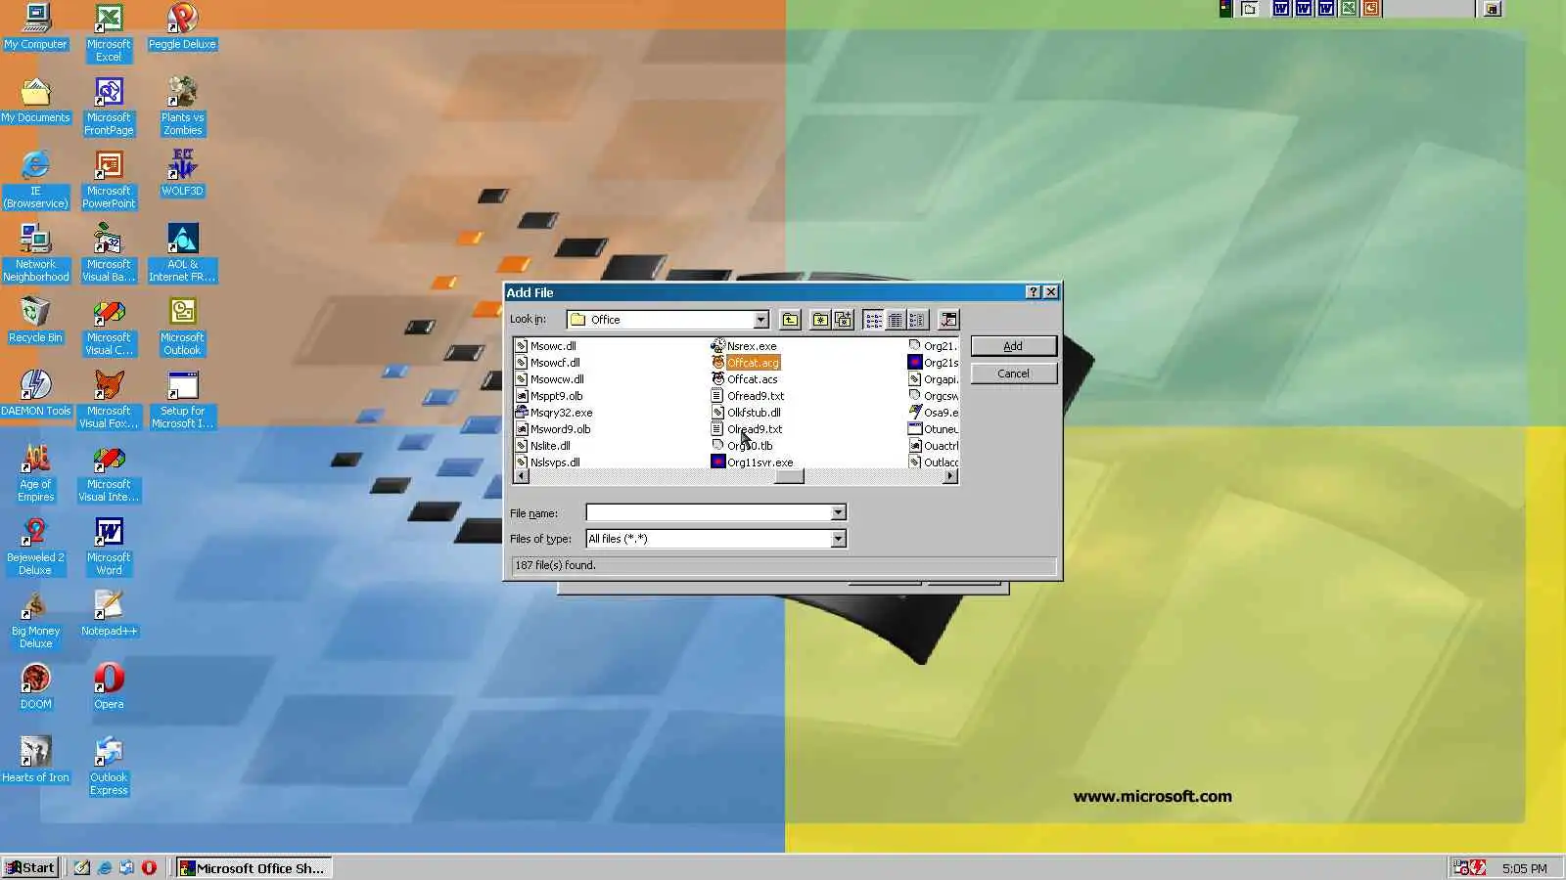Select the Hearts of Iron desktop icon
1566x880 pixels.
(x=36, y=761)
